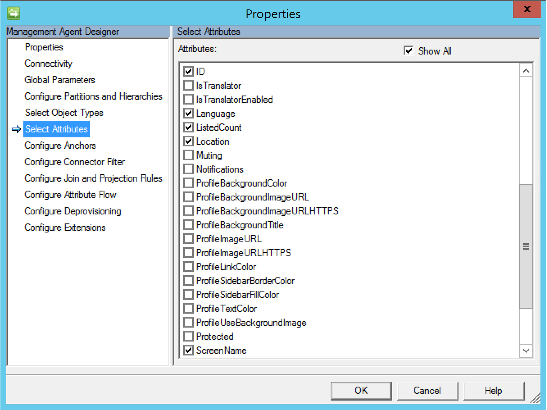The image size is (547, 410).
Task: Check the ProfileImageURL attribute
Action: click(188, 239)
